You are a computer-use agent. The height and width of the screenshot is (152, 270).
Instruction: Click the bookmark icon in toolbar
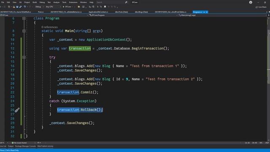click(105, 7)
